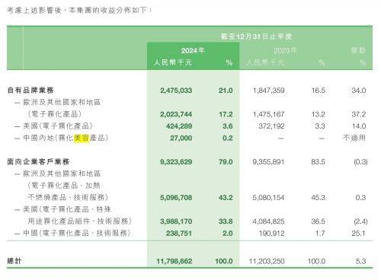
Task: Click value 238,751
Action: pyautogui.click(x=179, y=234)
